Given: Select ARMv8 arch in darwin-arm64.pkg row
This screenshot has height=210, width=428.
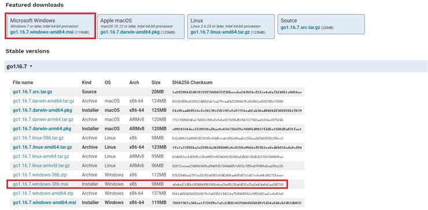Looking at the screenshot, I should (136, 129).
